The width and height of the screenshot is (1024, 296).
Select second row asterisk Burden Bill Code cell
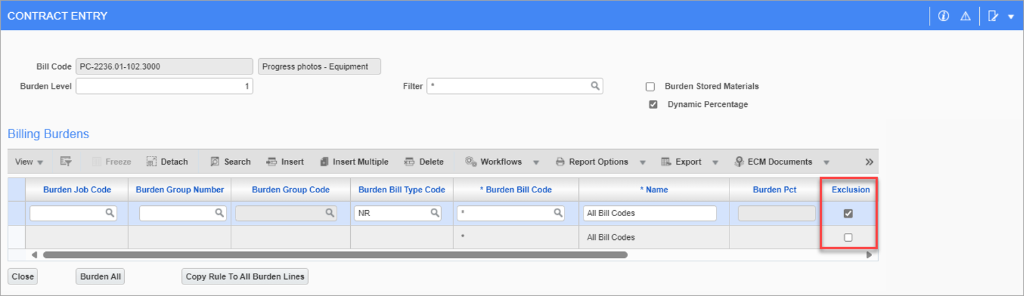point(516,237)
